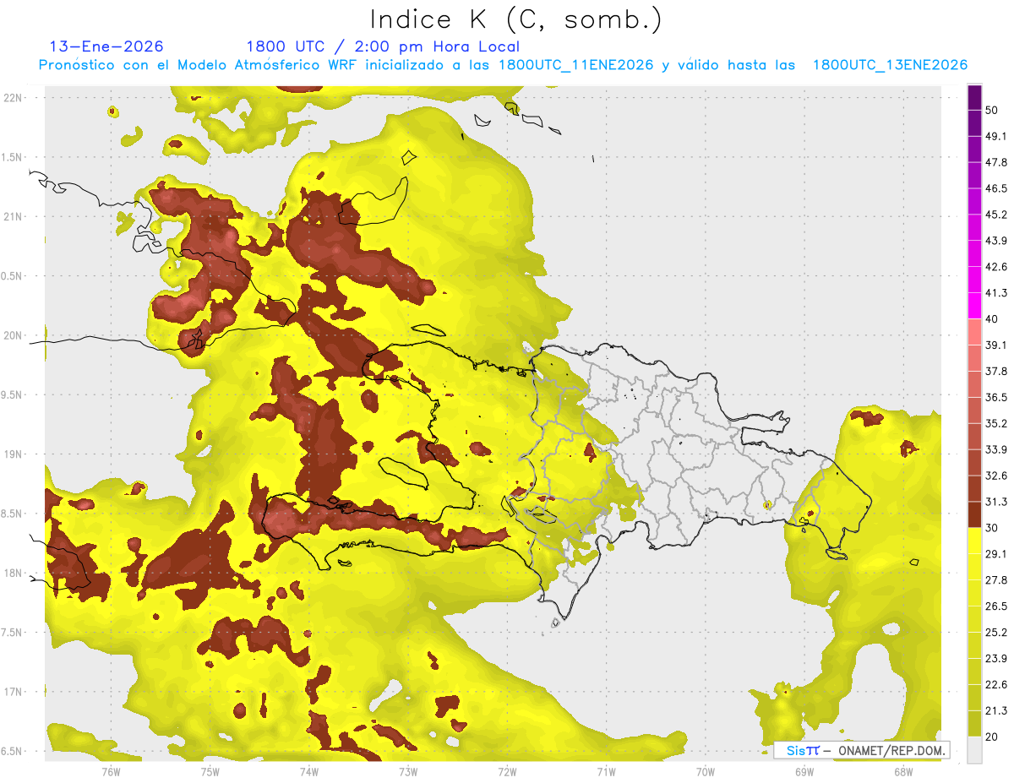Click the '35.2' scale value
The height and width of the screenshot is (783, 1014).
996,423
